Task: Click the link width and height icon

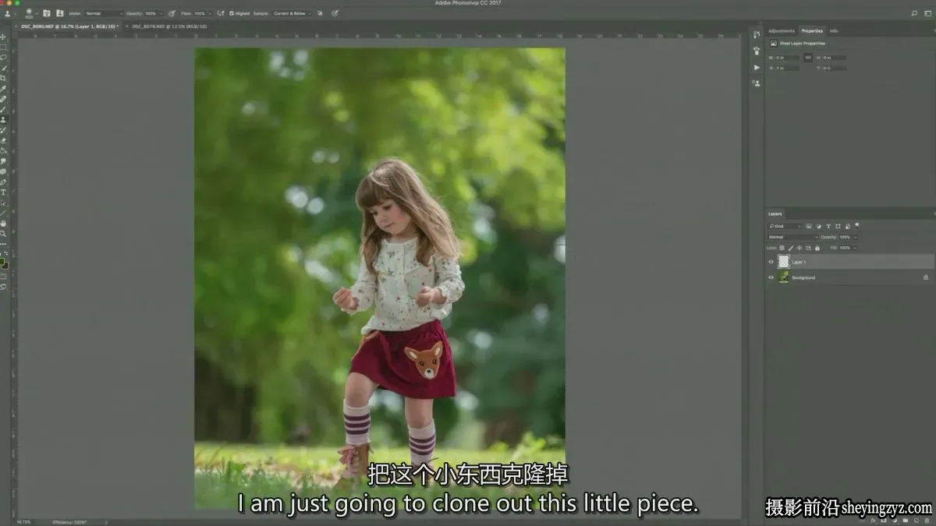Action: tap(808, 57)
